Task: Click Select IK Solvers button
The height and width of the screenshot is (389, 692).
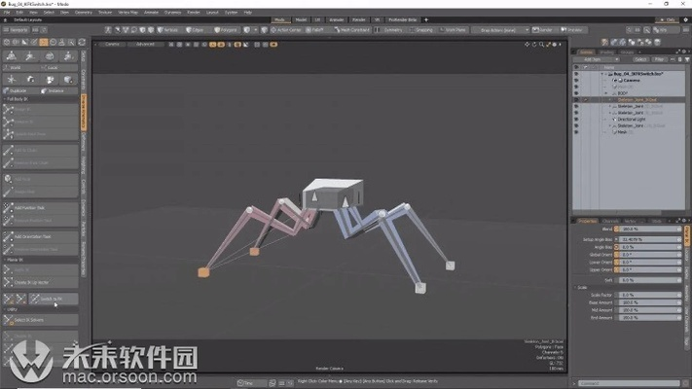Action: pos(39,321)
